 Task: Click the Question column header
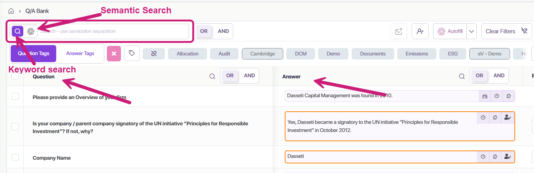tap(44, 77)
